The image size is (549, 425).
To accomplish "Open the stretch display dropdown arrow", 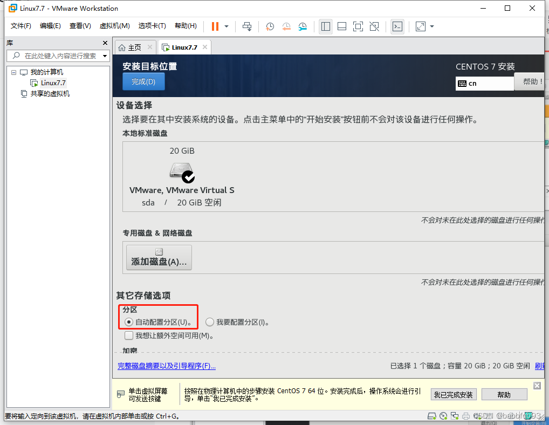I will coord(432,26).
